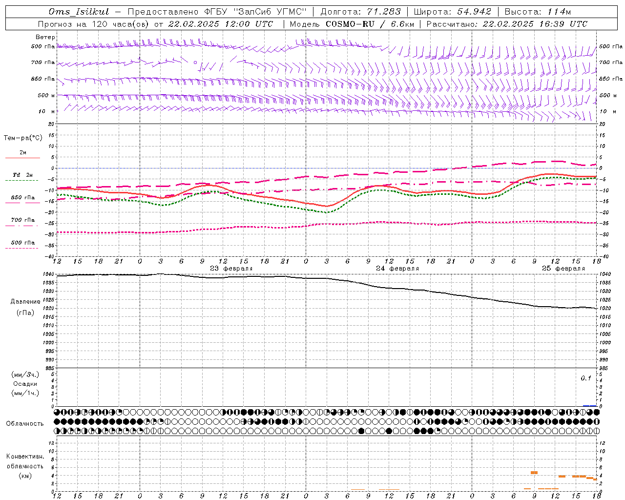Click the 'Td 2м' dew point legend entry
This screenshot has width=625, height=500.
(x=23, y=175)
